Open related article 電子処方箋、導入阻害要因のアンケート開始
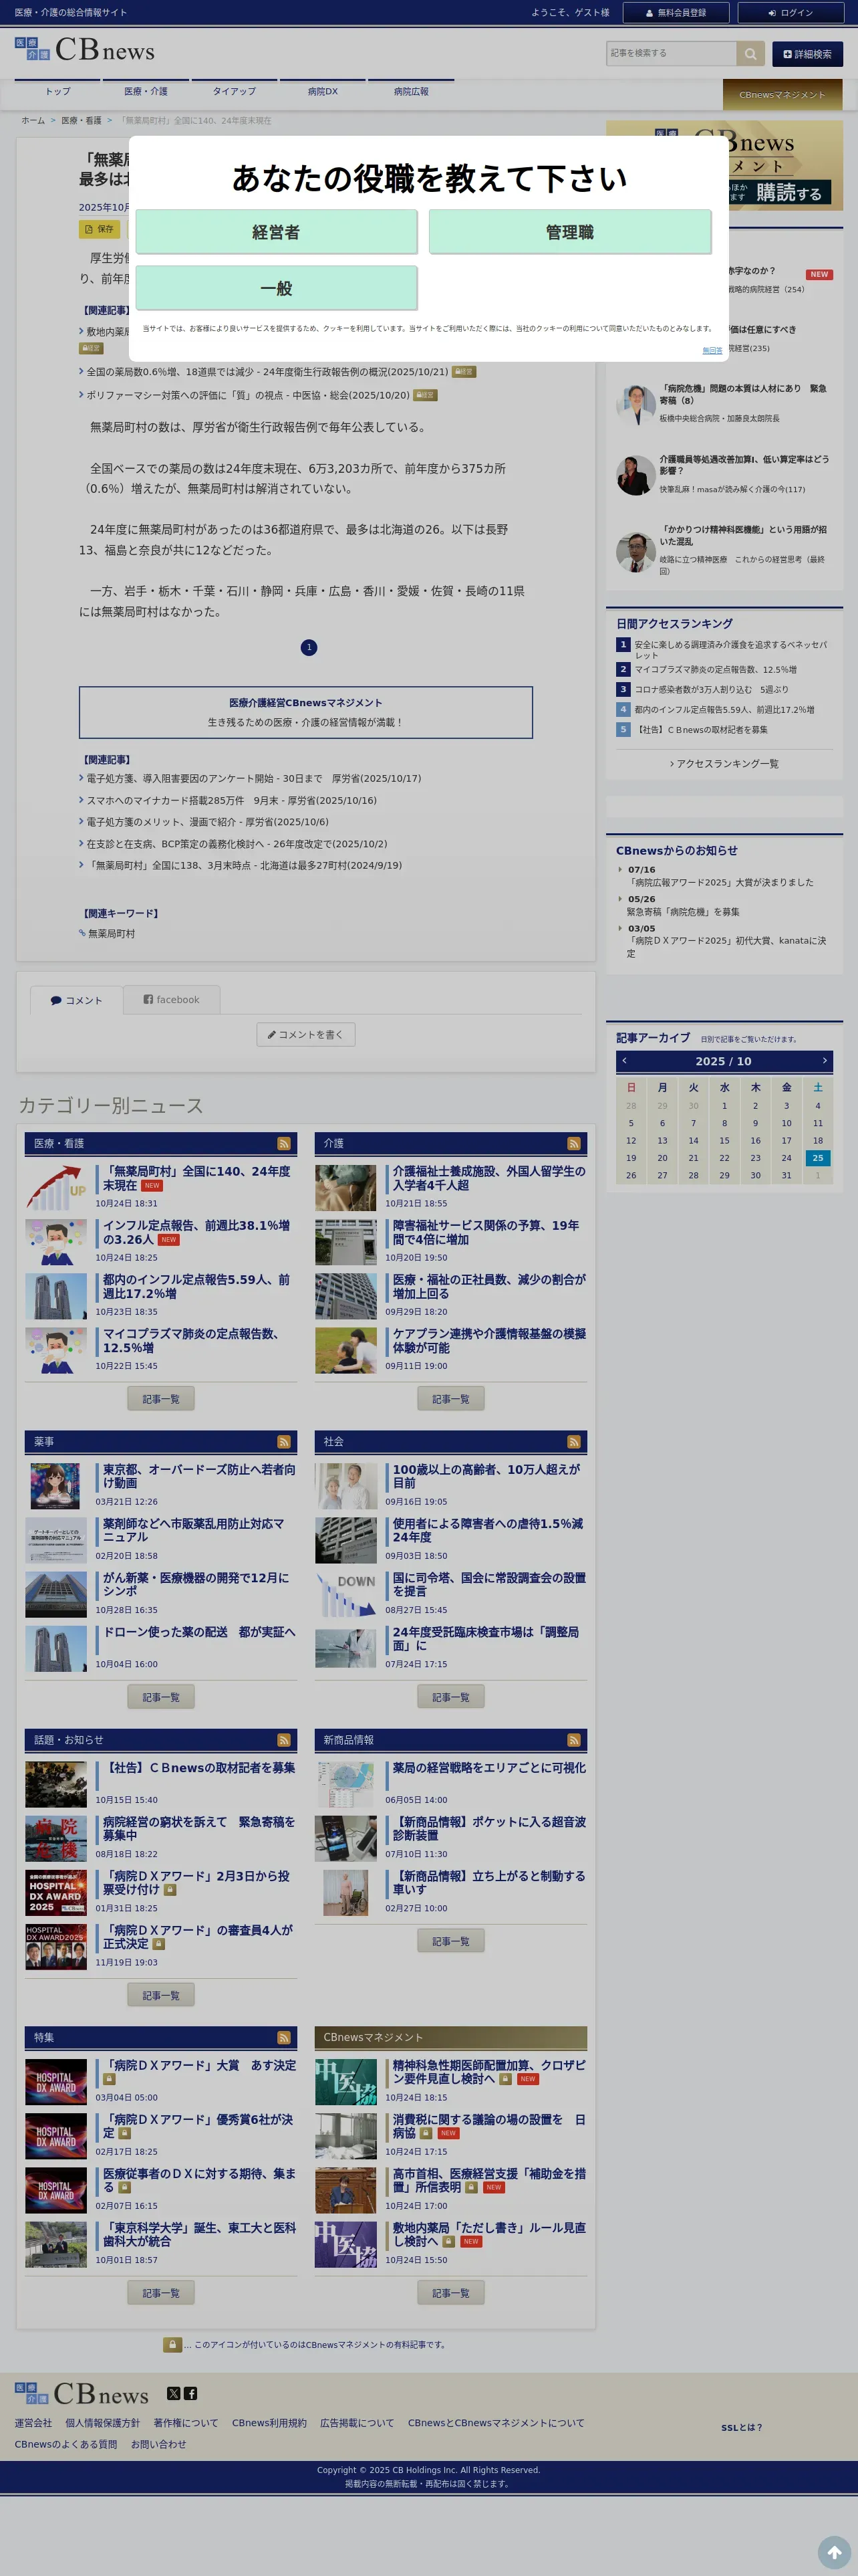The image size is (858, 2576). coord(254,778)
